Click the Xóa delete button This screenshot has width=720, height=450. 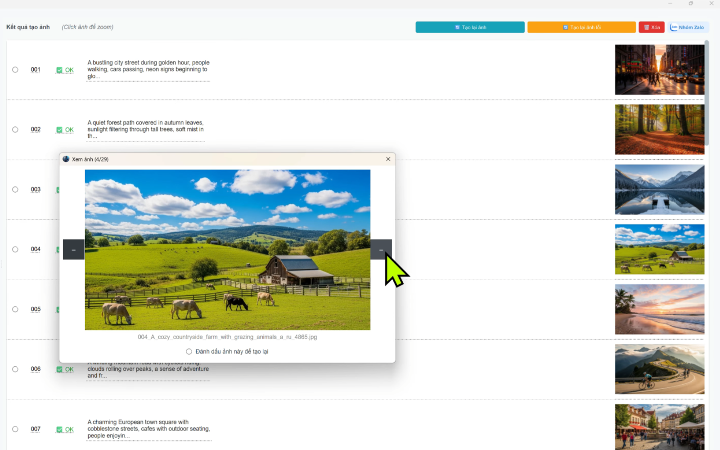[x=651, y=27]
